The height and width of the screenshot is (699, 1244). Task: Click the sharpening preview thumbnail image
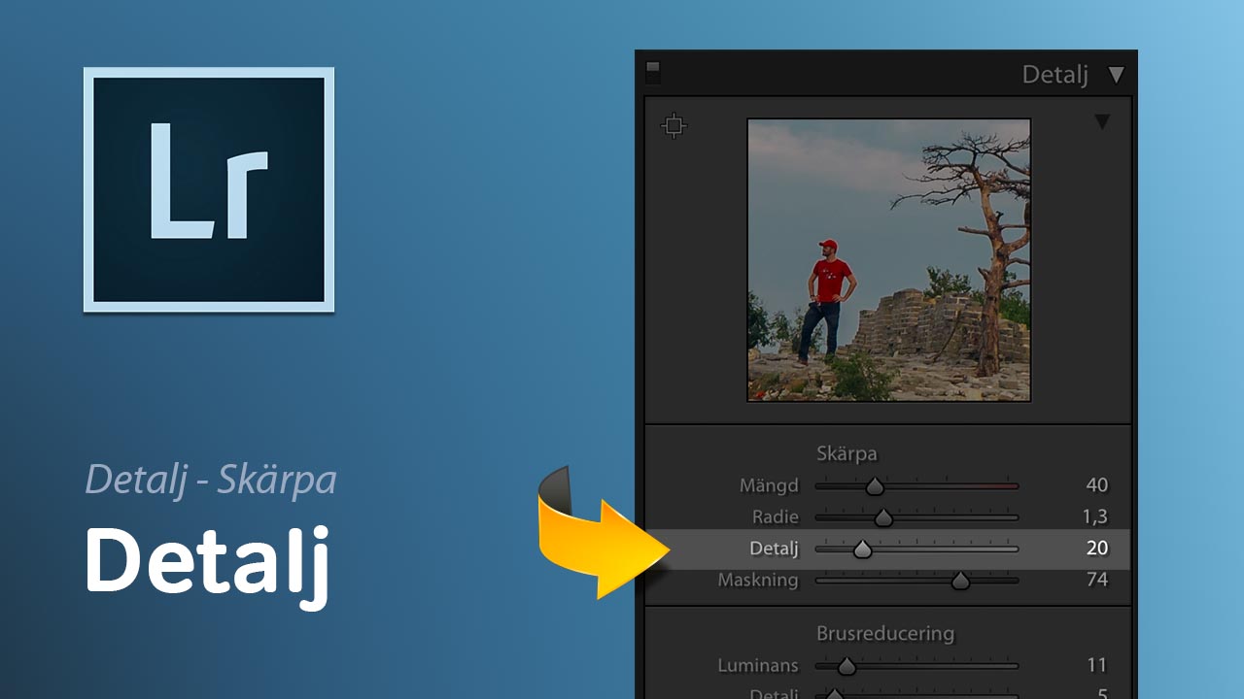coord(888,260)
